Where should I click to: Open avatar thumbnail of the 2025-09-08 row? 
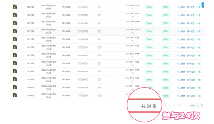tap(15, 7)
